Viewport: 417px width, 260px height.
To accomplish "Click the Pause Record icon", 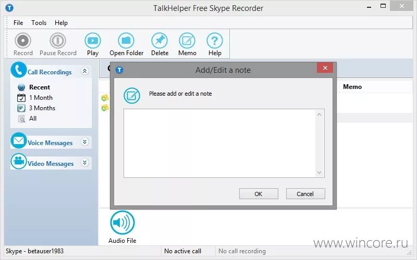I will click(x=58, y=41).
